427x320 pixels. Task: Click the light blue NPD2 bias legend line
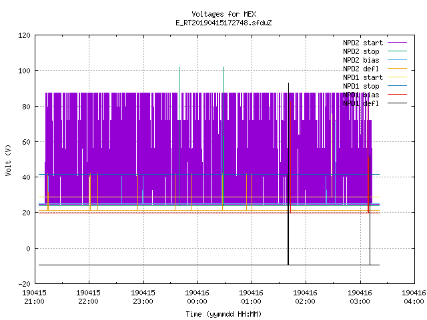397,59
